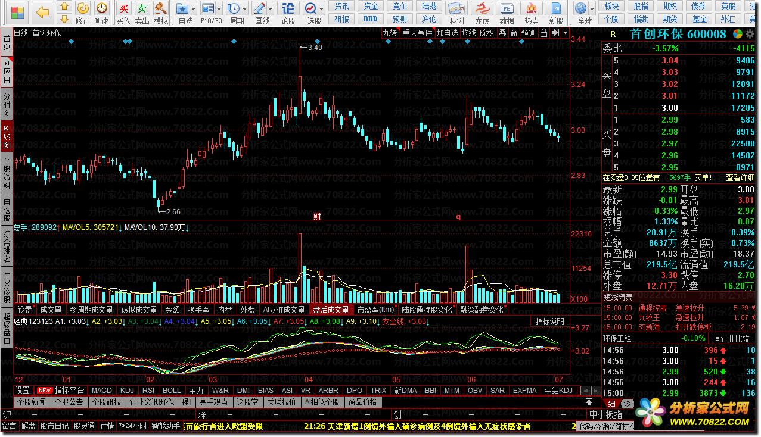Open the 自选 watchlist icon
The width and height of the screenshot is (761, 437).
coord(182,8)
